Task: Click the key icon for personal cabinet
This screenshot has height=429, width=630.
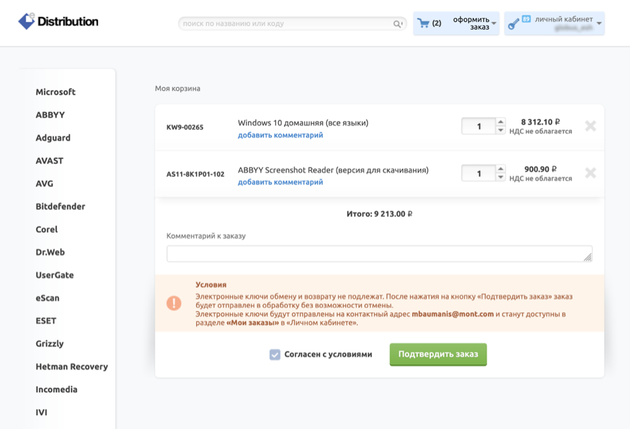Action: 513,23
